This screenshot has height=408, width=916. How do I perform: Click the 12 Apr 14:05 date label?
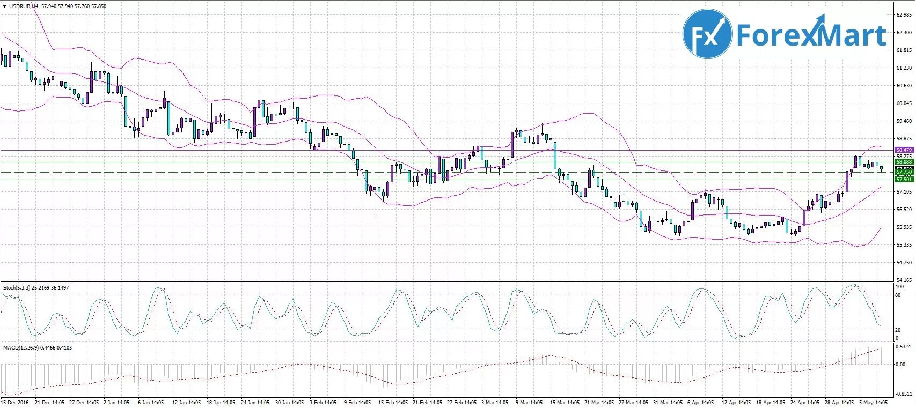[736, 402]
